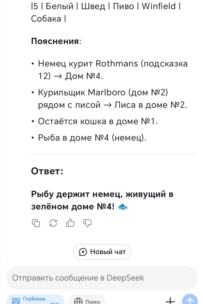Click the bold Рыбу держит немец answer
Screen dimensions: 203x304
tap(102, 200)
